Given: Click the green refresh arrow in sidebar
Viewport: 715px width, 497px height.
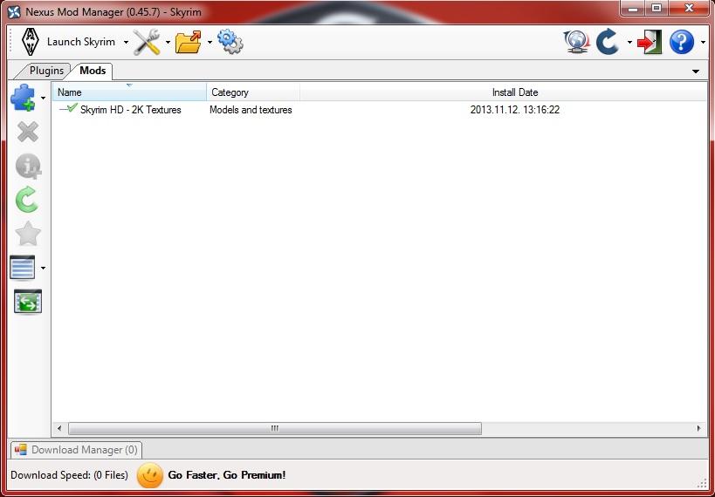Looking at the screenshot, I should [x=27, y=200].
